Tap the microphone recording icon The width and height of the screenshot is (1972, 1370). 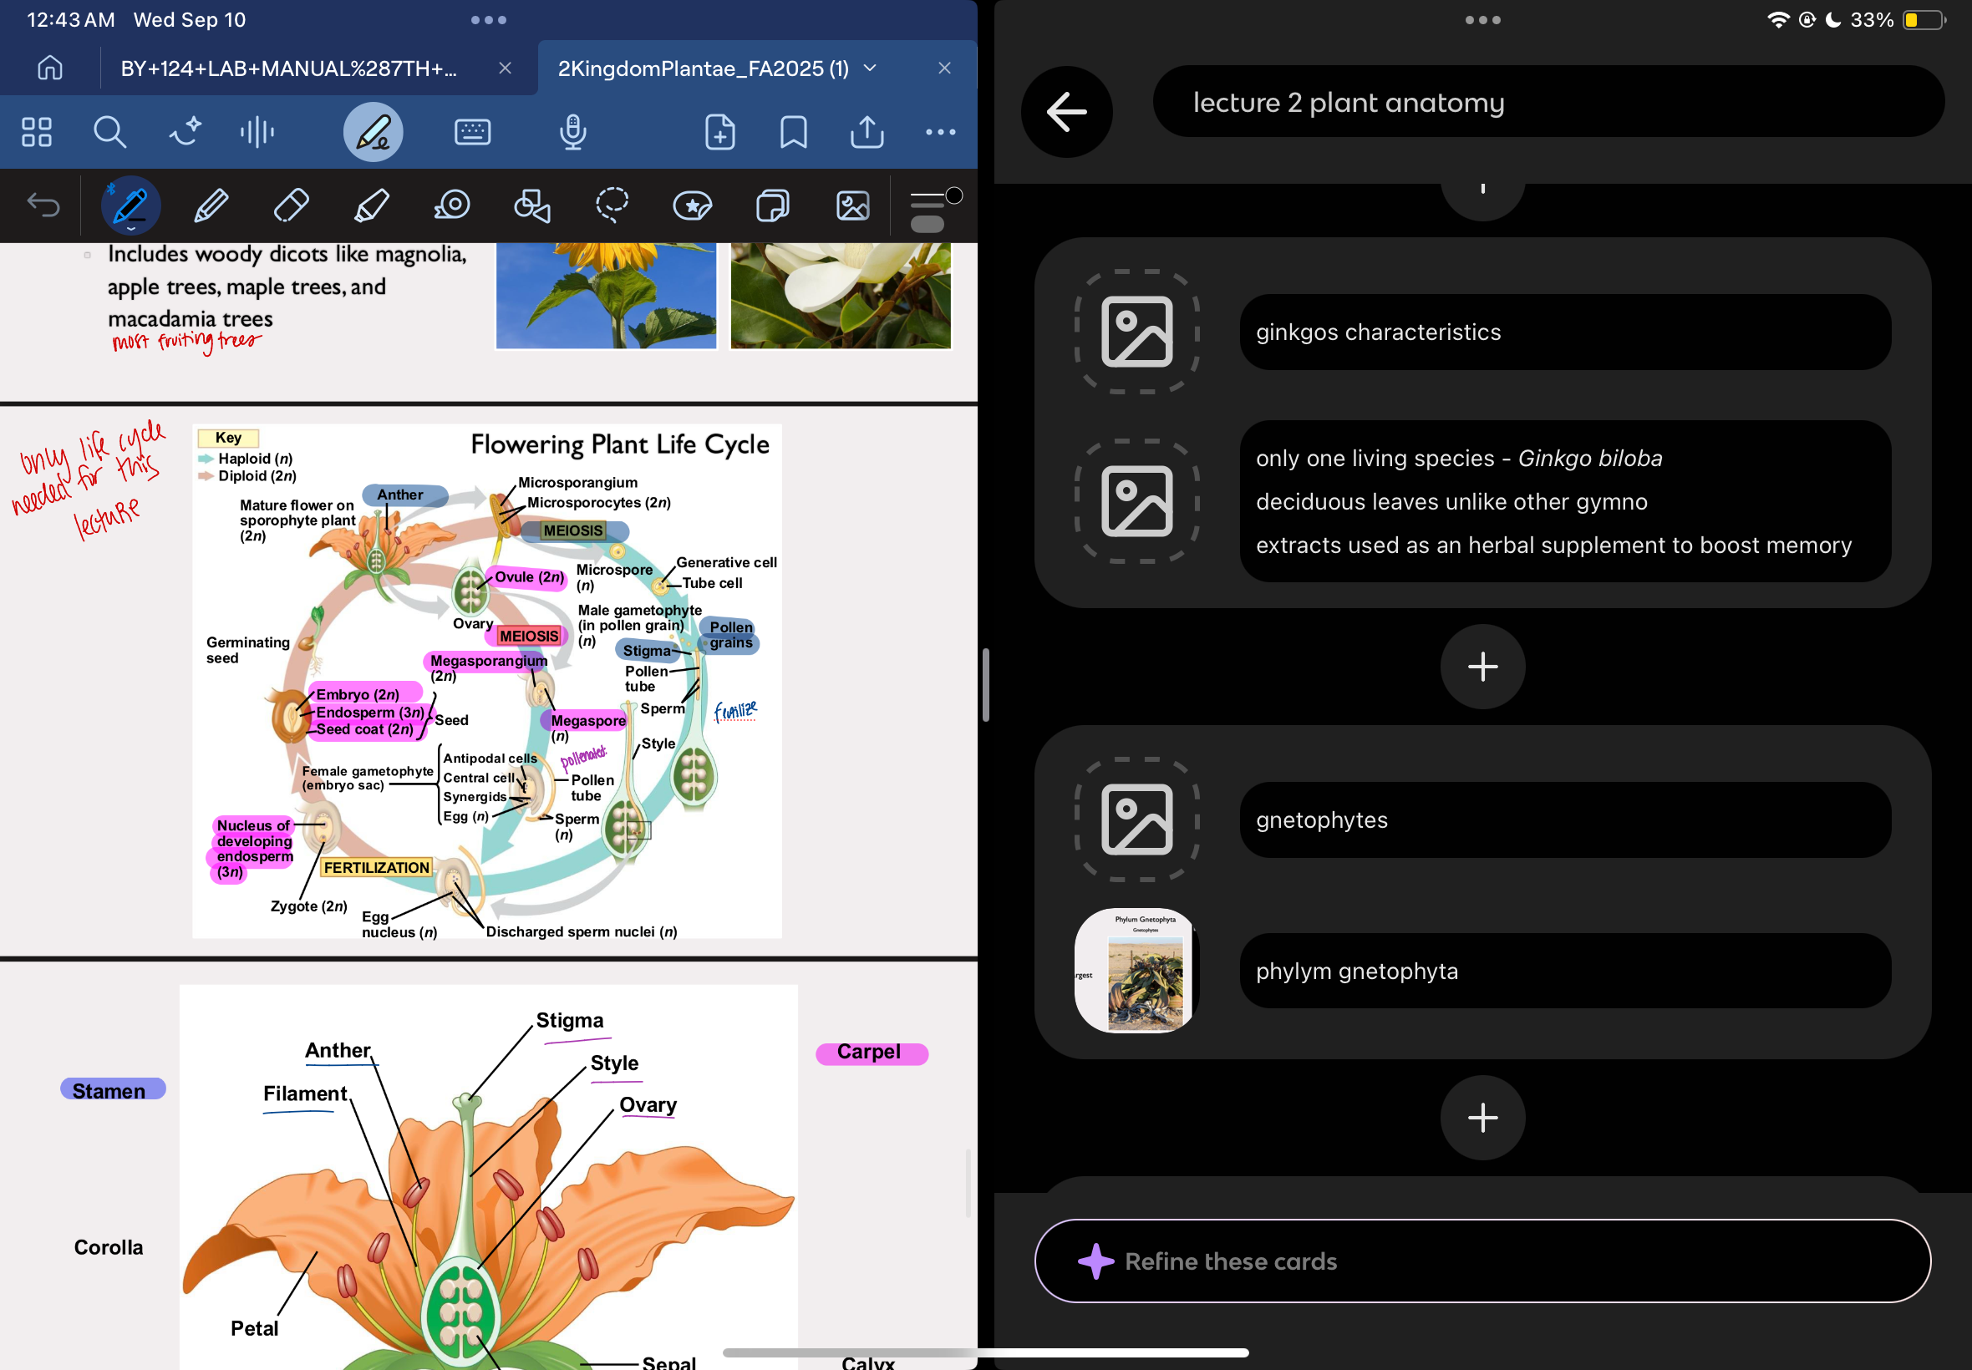pos(572,132)
